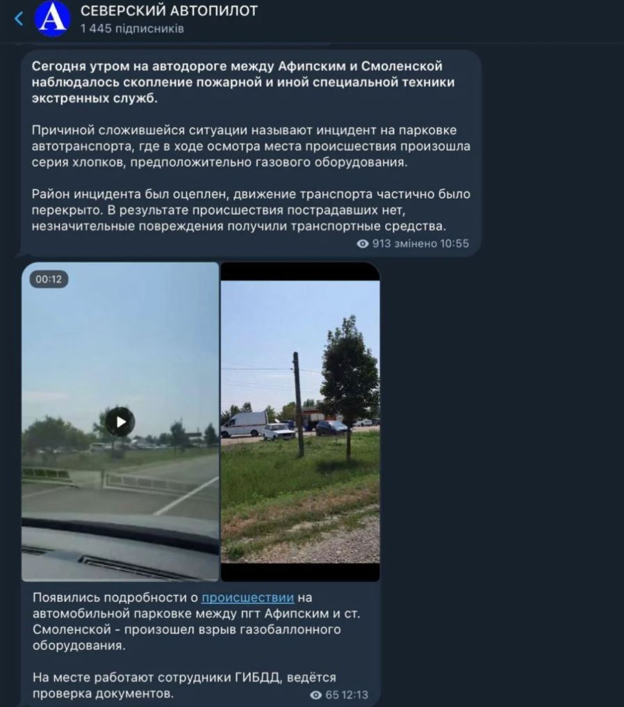Tap the eye views icon showing 913
This screenshot has height=707, width=624.
(363, 244)
